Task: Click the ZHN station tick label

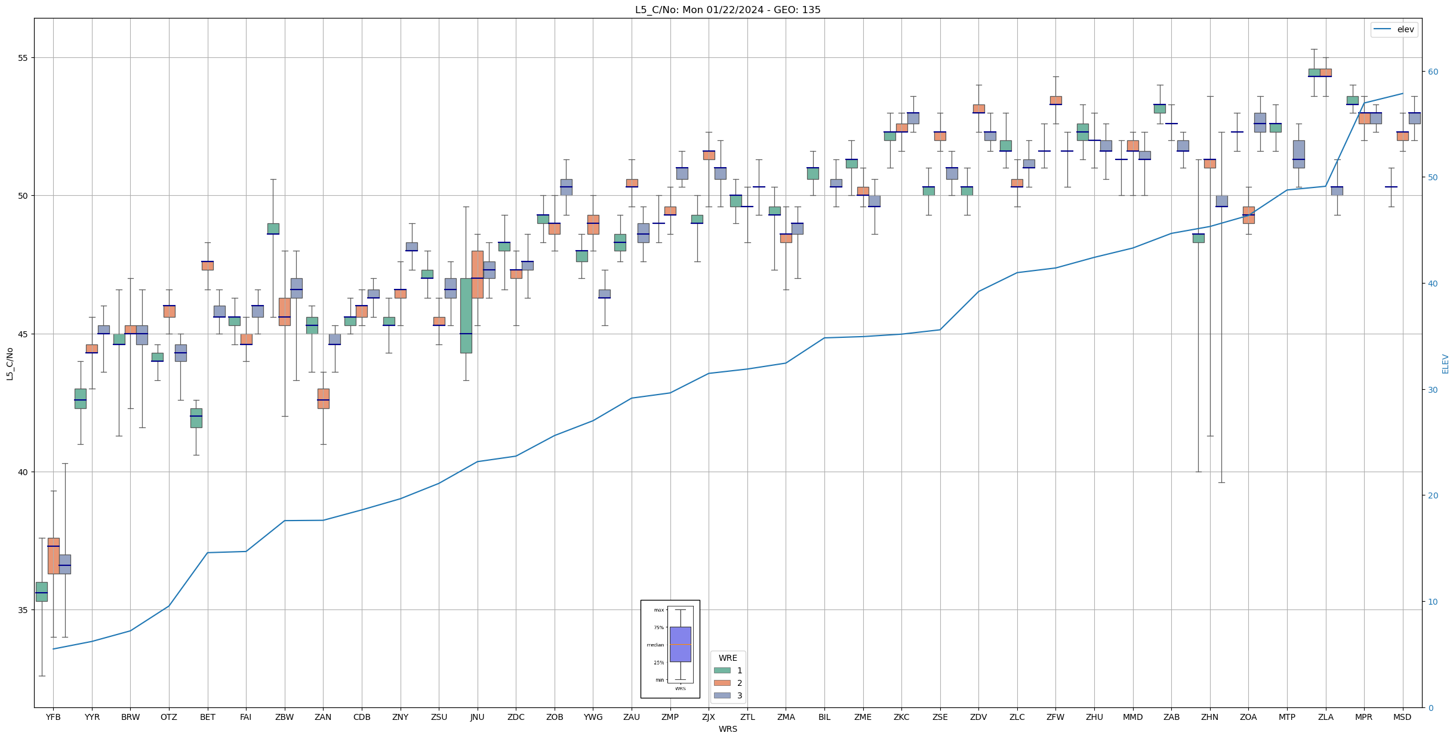Action: (1209, 717)
